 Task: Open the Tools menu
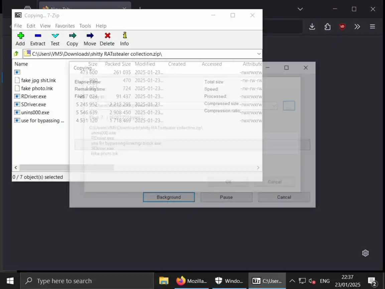click(x=85, y=26)
